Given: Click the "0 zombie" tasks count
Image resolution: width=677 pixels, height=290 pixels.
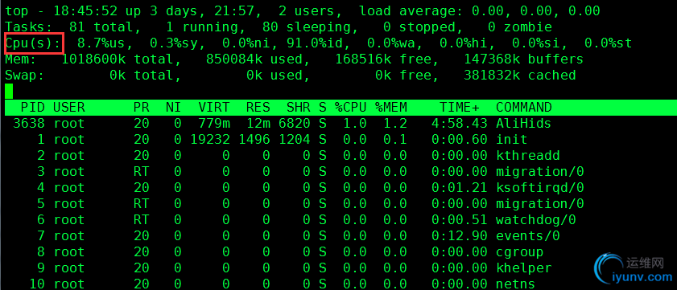Looking at the screenshot, I should coord(520,27).
